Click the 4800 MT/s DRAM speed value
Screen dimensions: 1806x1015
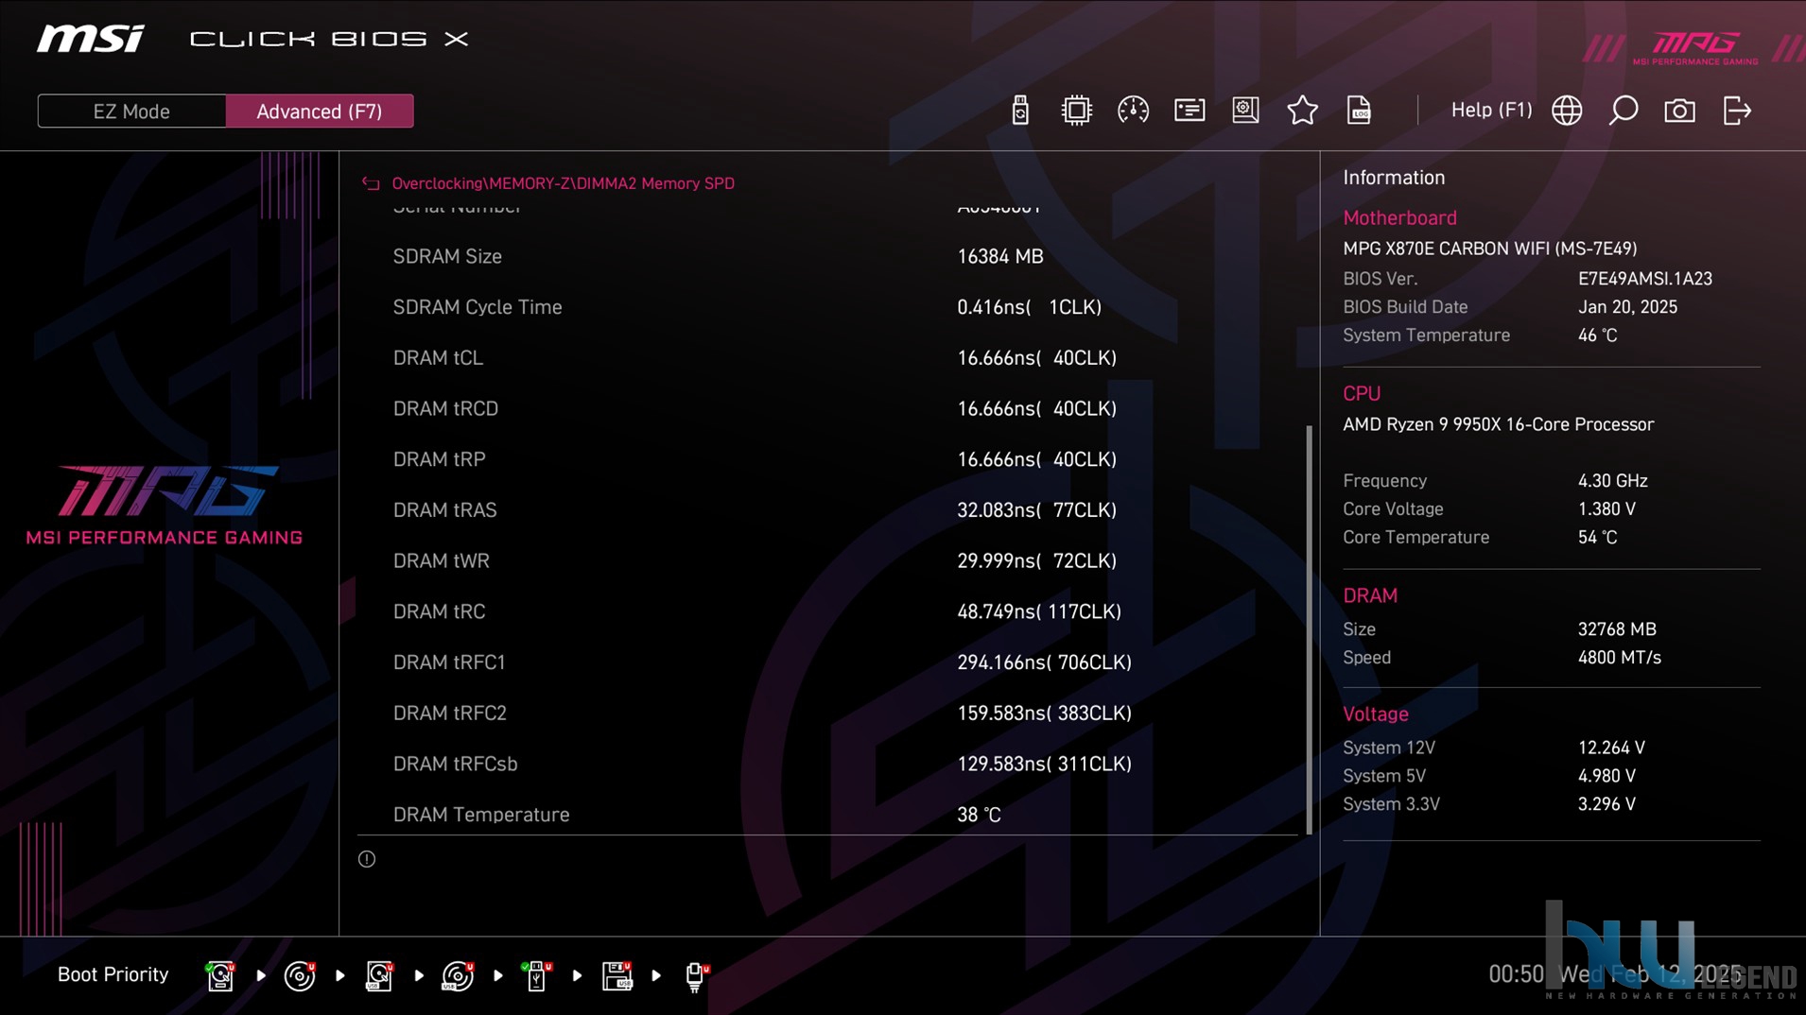[1619, 658]
